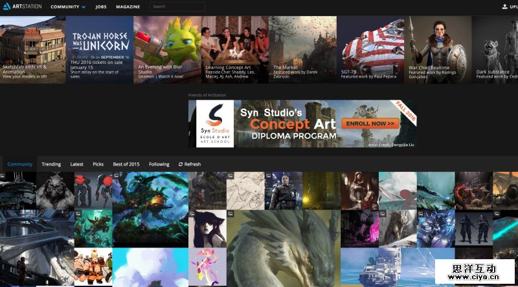Open Learning Concept Art fireside chat
This screenshot has width=518, height=287.
pos(234,50)
